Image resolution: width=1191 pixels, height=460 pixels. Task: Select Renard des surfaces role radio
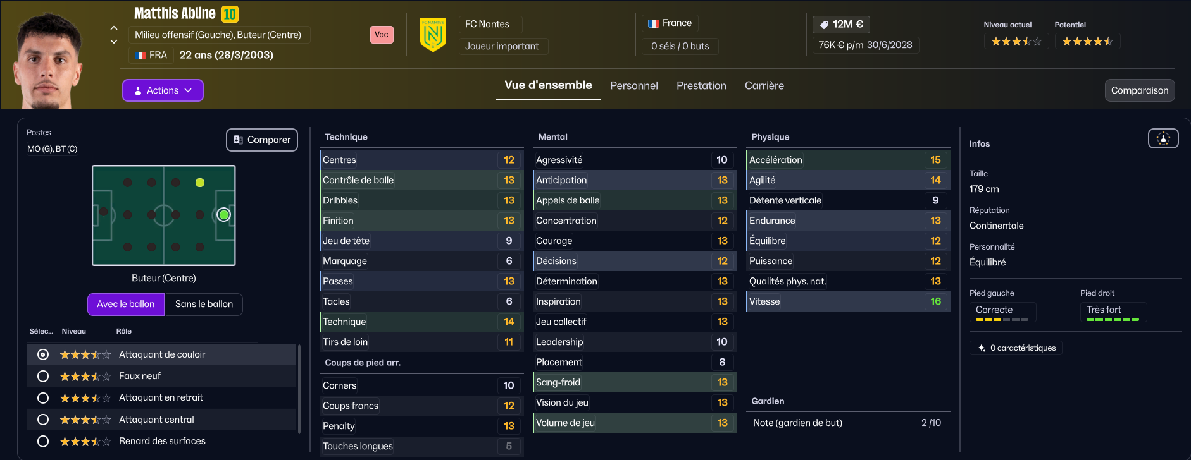pyautogui.click(x=43, y=442)
